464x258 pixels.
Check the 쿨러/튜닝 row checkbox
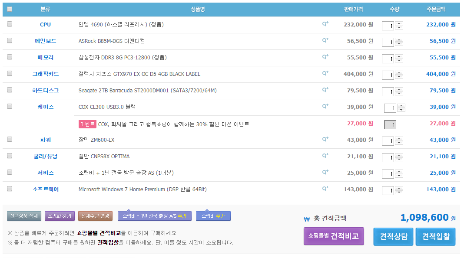click(x=10, y=156)
